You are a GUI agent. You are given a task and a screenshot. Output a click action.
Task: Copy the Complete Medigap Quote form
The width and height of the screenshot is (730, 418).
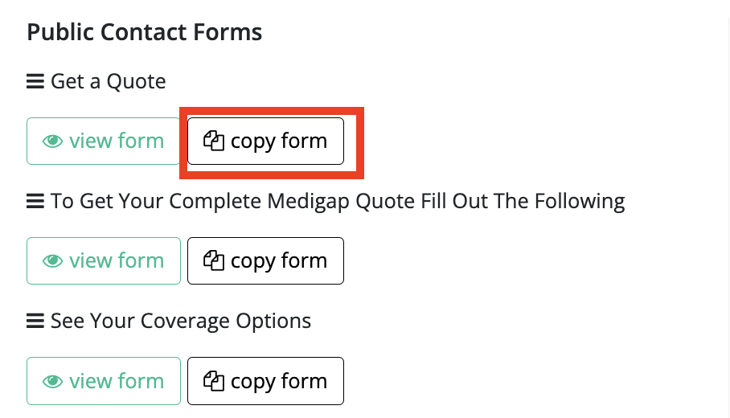(265, 260)
